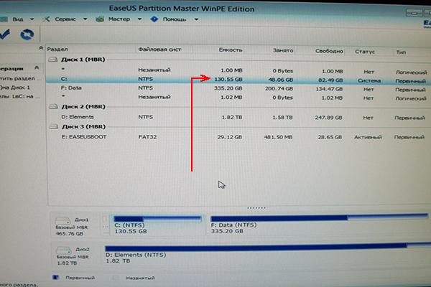Open the Сервис menu
Viewport: 431px width, 287px height.
[x=65, y=19]
